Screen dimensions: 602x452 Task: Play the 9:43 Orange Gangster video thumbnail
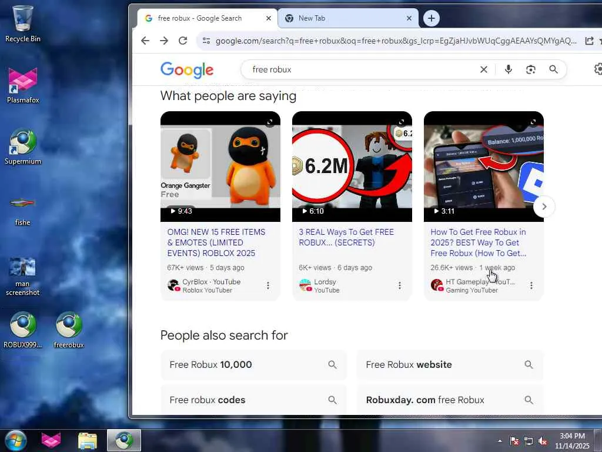(220, 167)
